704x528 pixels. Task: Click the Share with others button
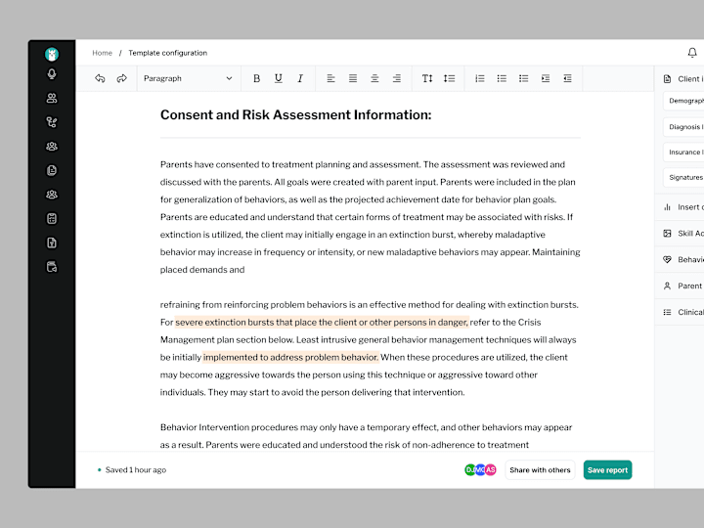(x=540, y=470)
